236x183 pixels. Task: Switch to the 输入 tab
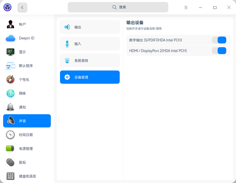pyautogui.click(x=90, y=44)
